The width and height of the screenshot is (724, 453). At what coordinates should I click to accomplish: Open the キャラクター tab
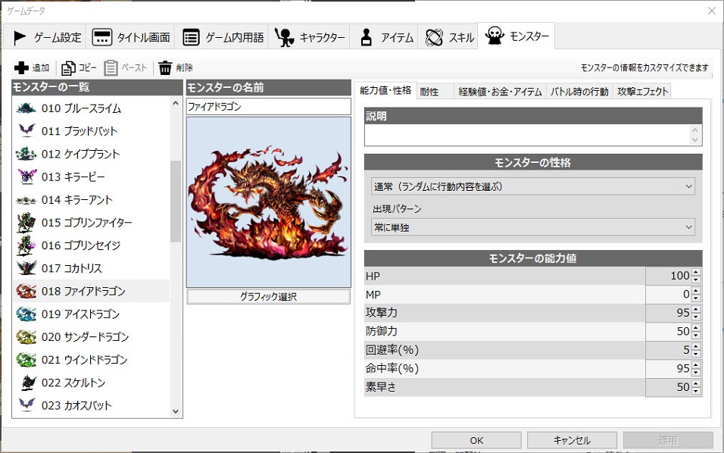[311, 36]
